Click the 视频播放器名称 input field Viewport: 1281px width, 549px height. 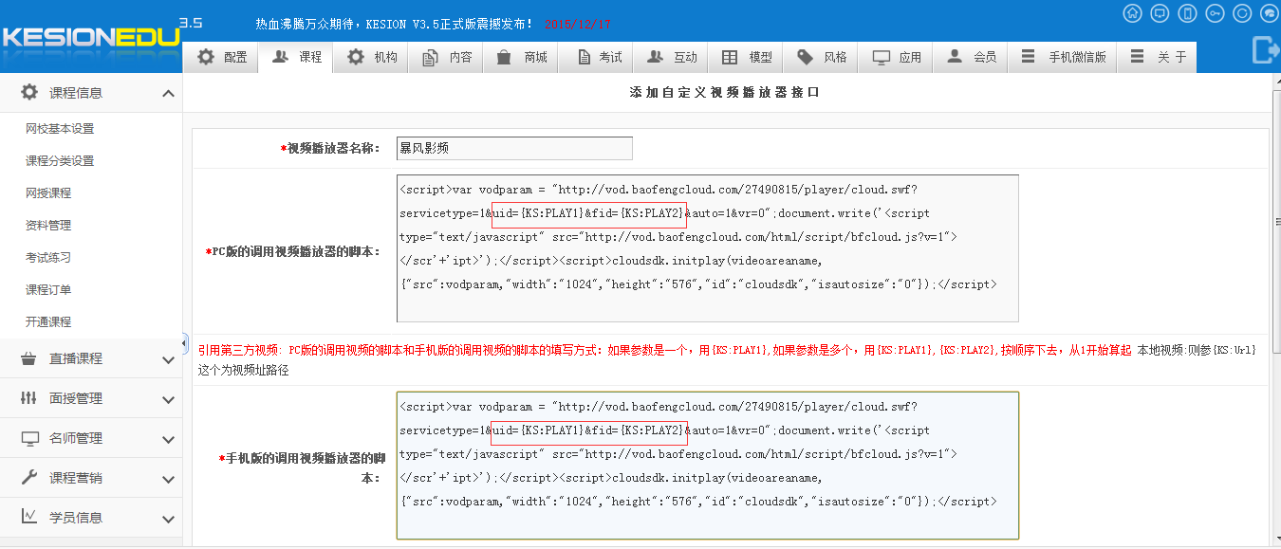[514, 148]
